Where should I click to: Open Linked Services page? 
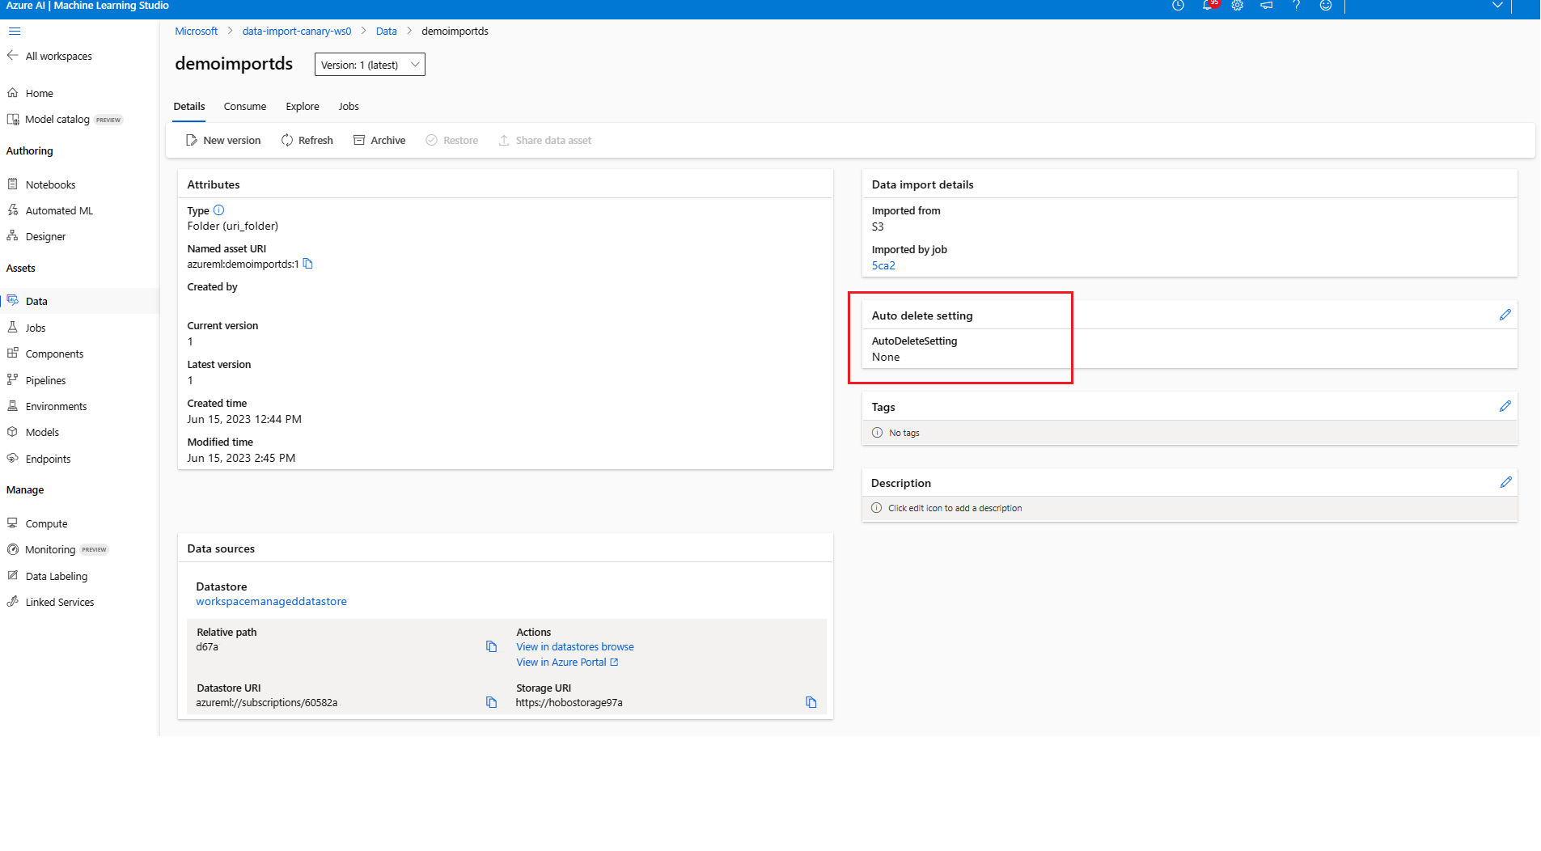pos(50,602)
